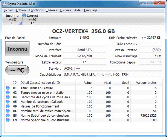Image resolution: width=167 pixels, height=137 pixels.
Task: Click the temperature -- °C button
Action: pyautogui.click(x=17, y=70)
